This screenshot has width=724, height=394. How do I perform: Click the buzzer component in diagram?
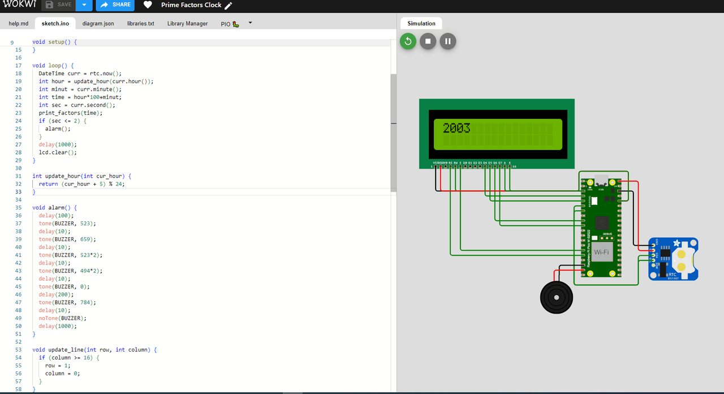[556, 297]
